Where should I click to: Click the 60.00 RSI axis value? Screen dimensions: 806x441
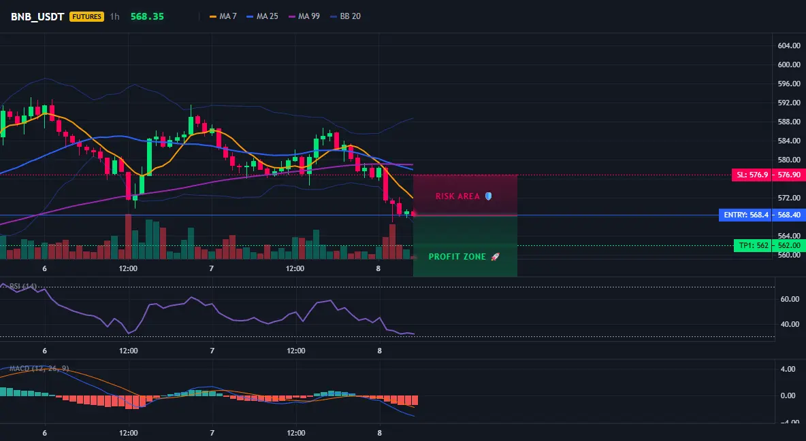[x=790, y=299]
